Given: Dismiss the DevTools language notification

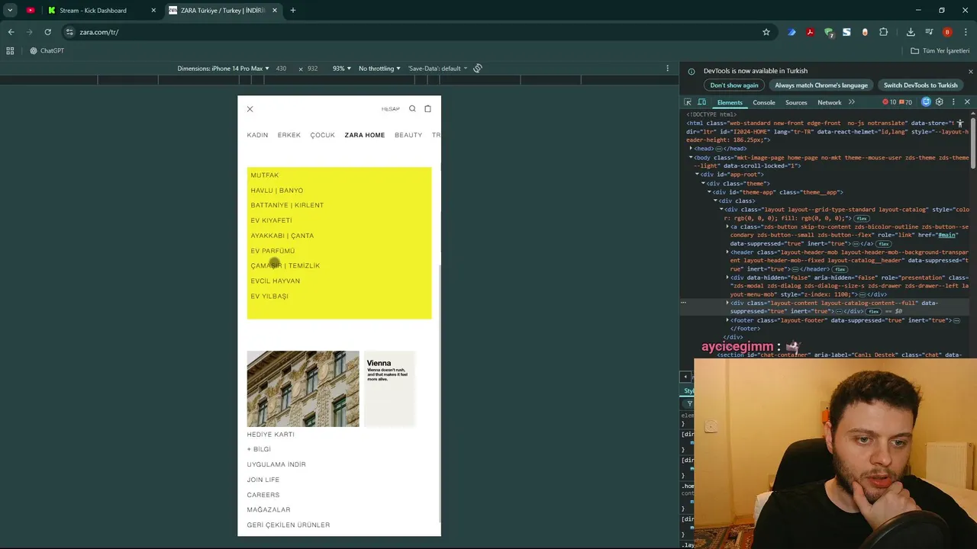Looking at the screenshot, I should [971, 72].
